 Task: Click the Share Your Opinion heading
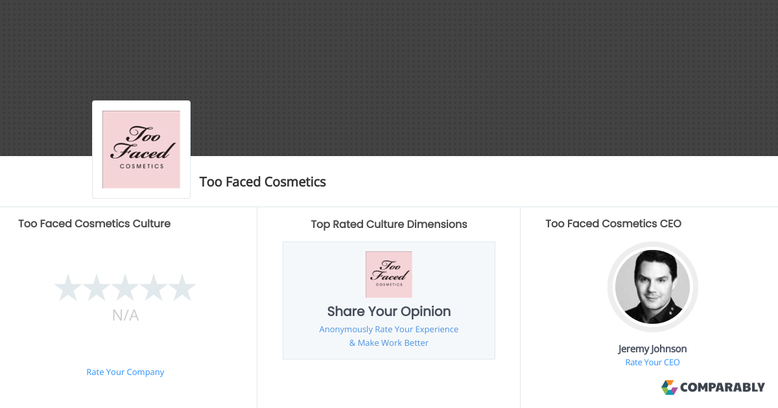[389, 312]
